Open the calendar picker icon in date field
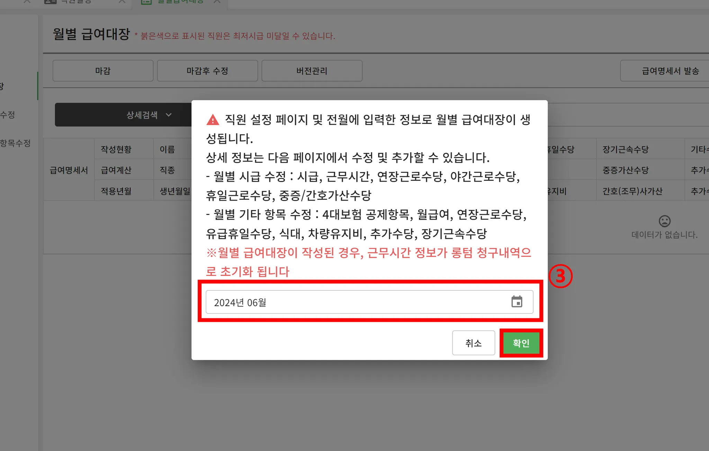Image resolution: width=709 pixels, height=451 pixels. tap(517, 302)
